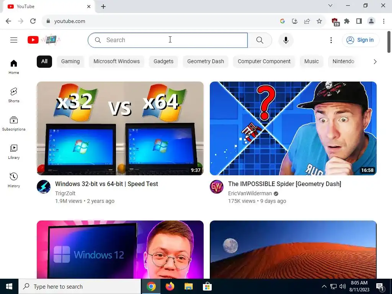Select the Gadgets filter chip
This screenshot has width=392, height=294.
(x=163, y=62)
